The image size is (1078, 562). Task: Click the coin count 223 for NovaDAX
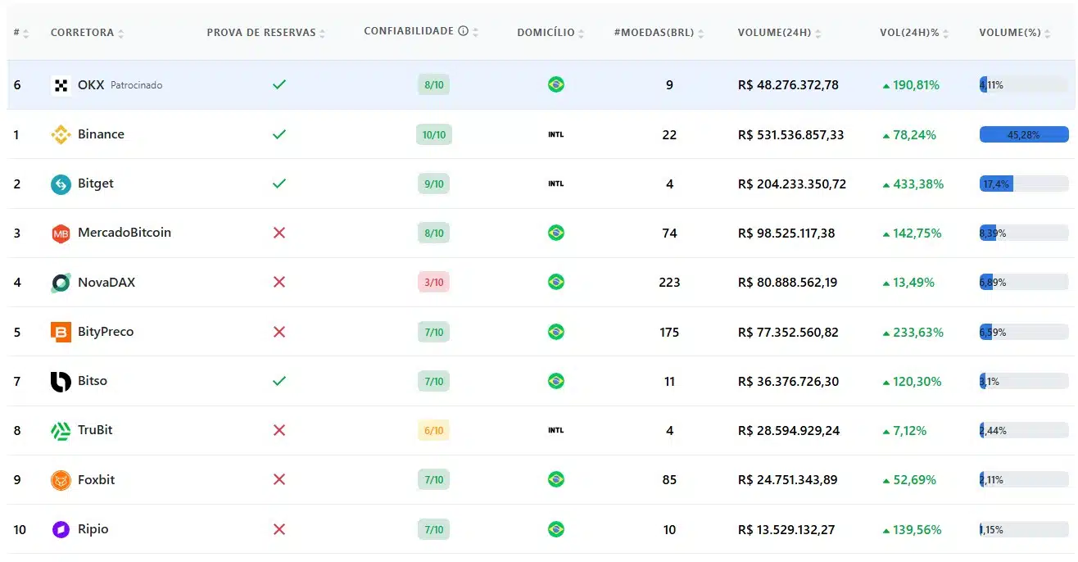click(669, 282)
